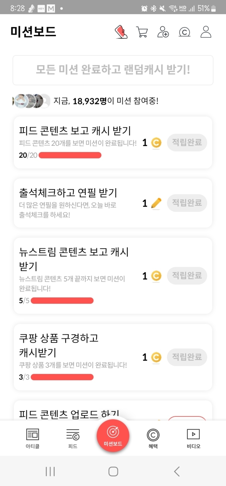Tap the pencil reward icon
226x486 pixels.
click(x=156, y=203)
